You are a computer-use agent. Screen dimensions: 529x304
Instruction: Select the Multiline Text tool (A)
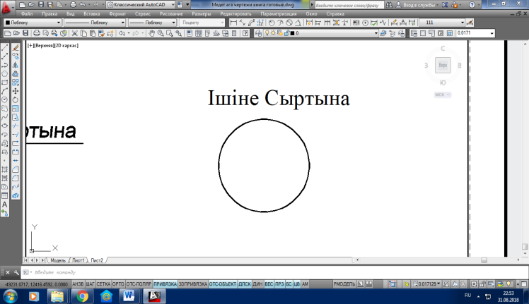pos(5,204)
